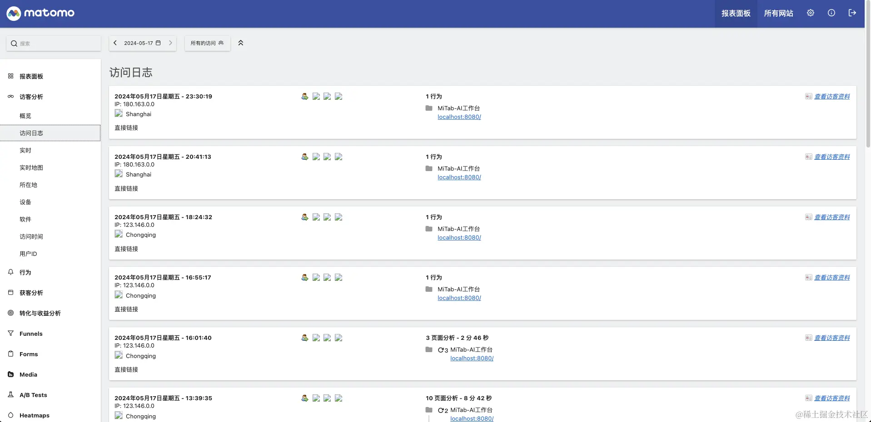Follow localhost:8080/ link in 16:55:17 visit
This screenshot has height=422, width=871.
tap(459, 298)
